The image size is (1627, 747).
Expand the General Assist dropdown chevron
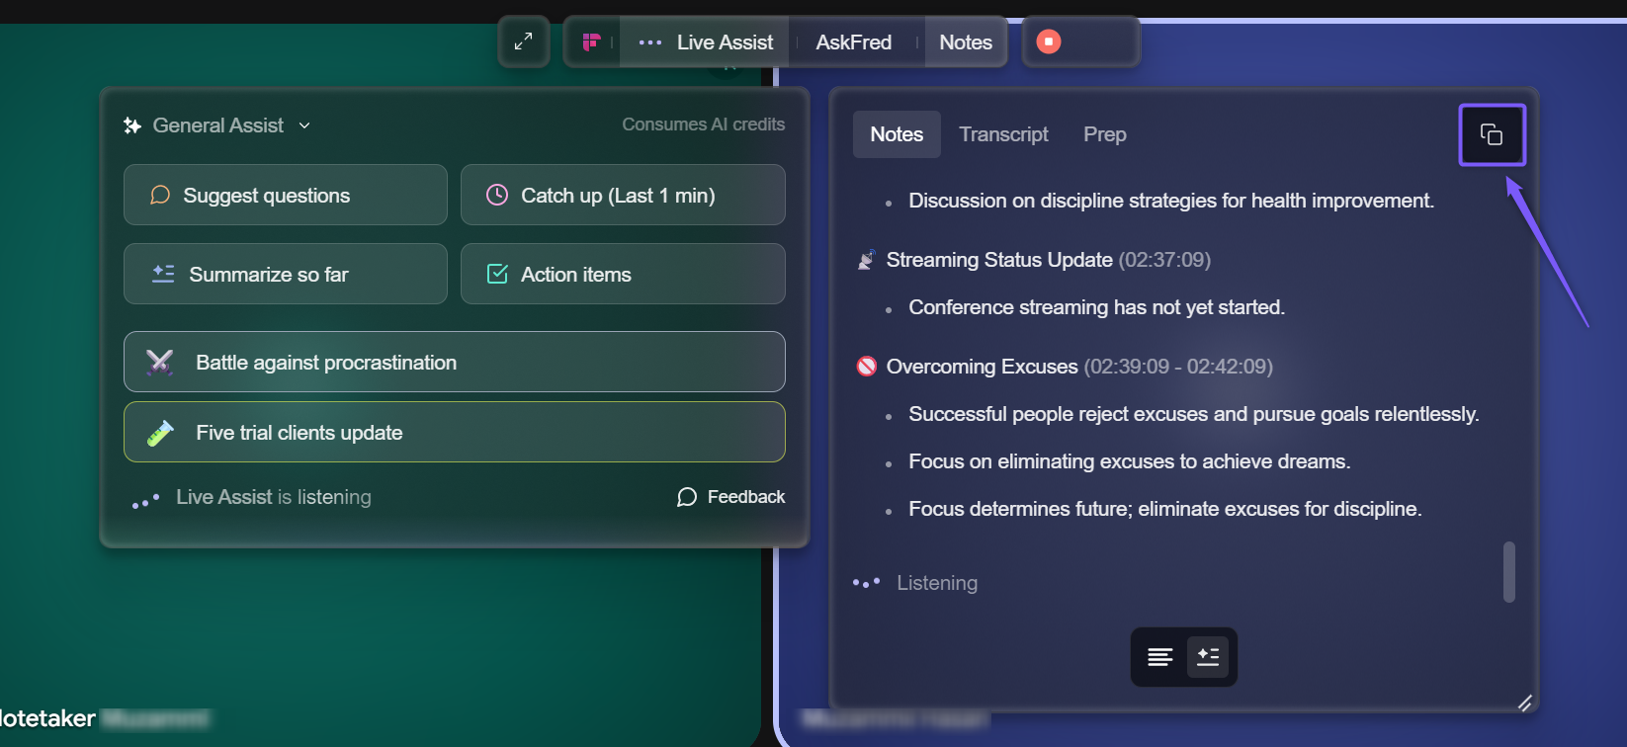(x=304, y=125)
